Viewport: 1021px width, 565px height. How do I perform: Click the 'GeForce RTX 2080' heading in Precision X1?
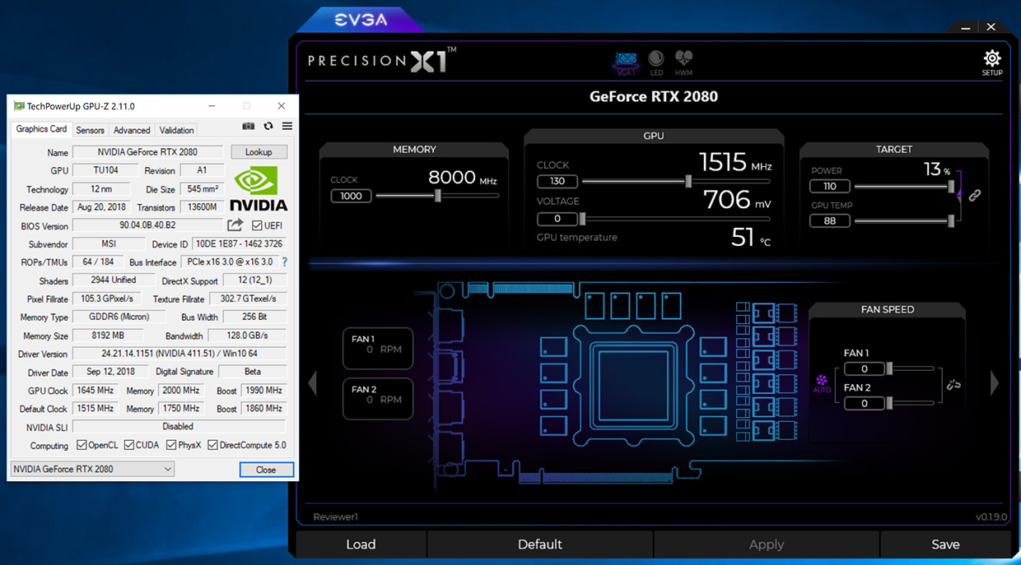654,96
